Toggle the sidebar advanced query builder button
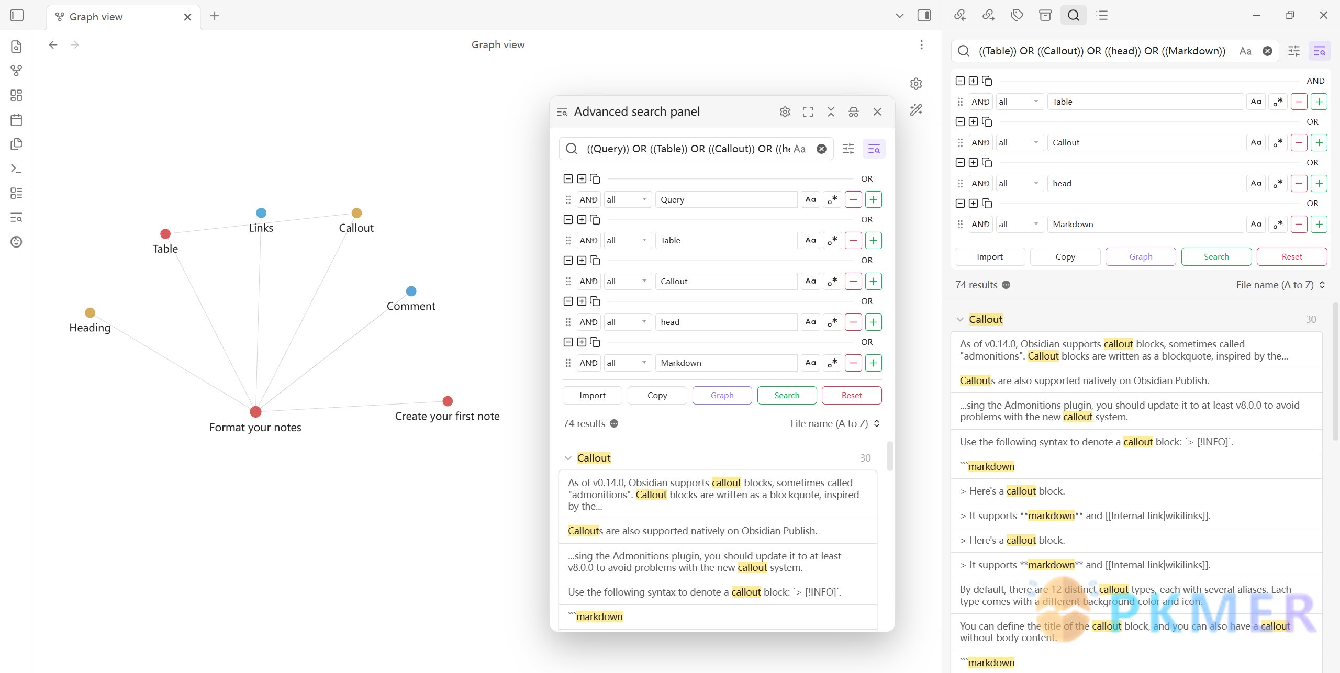This screenshot has width=1340, height=673. click(x=1320, y=51)
